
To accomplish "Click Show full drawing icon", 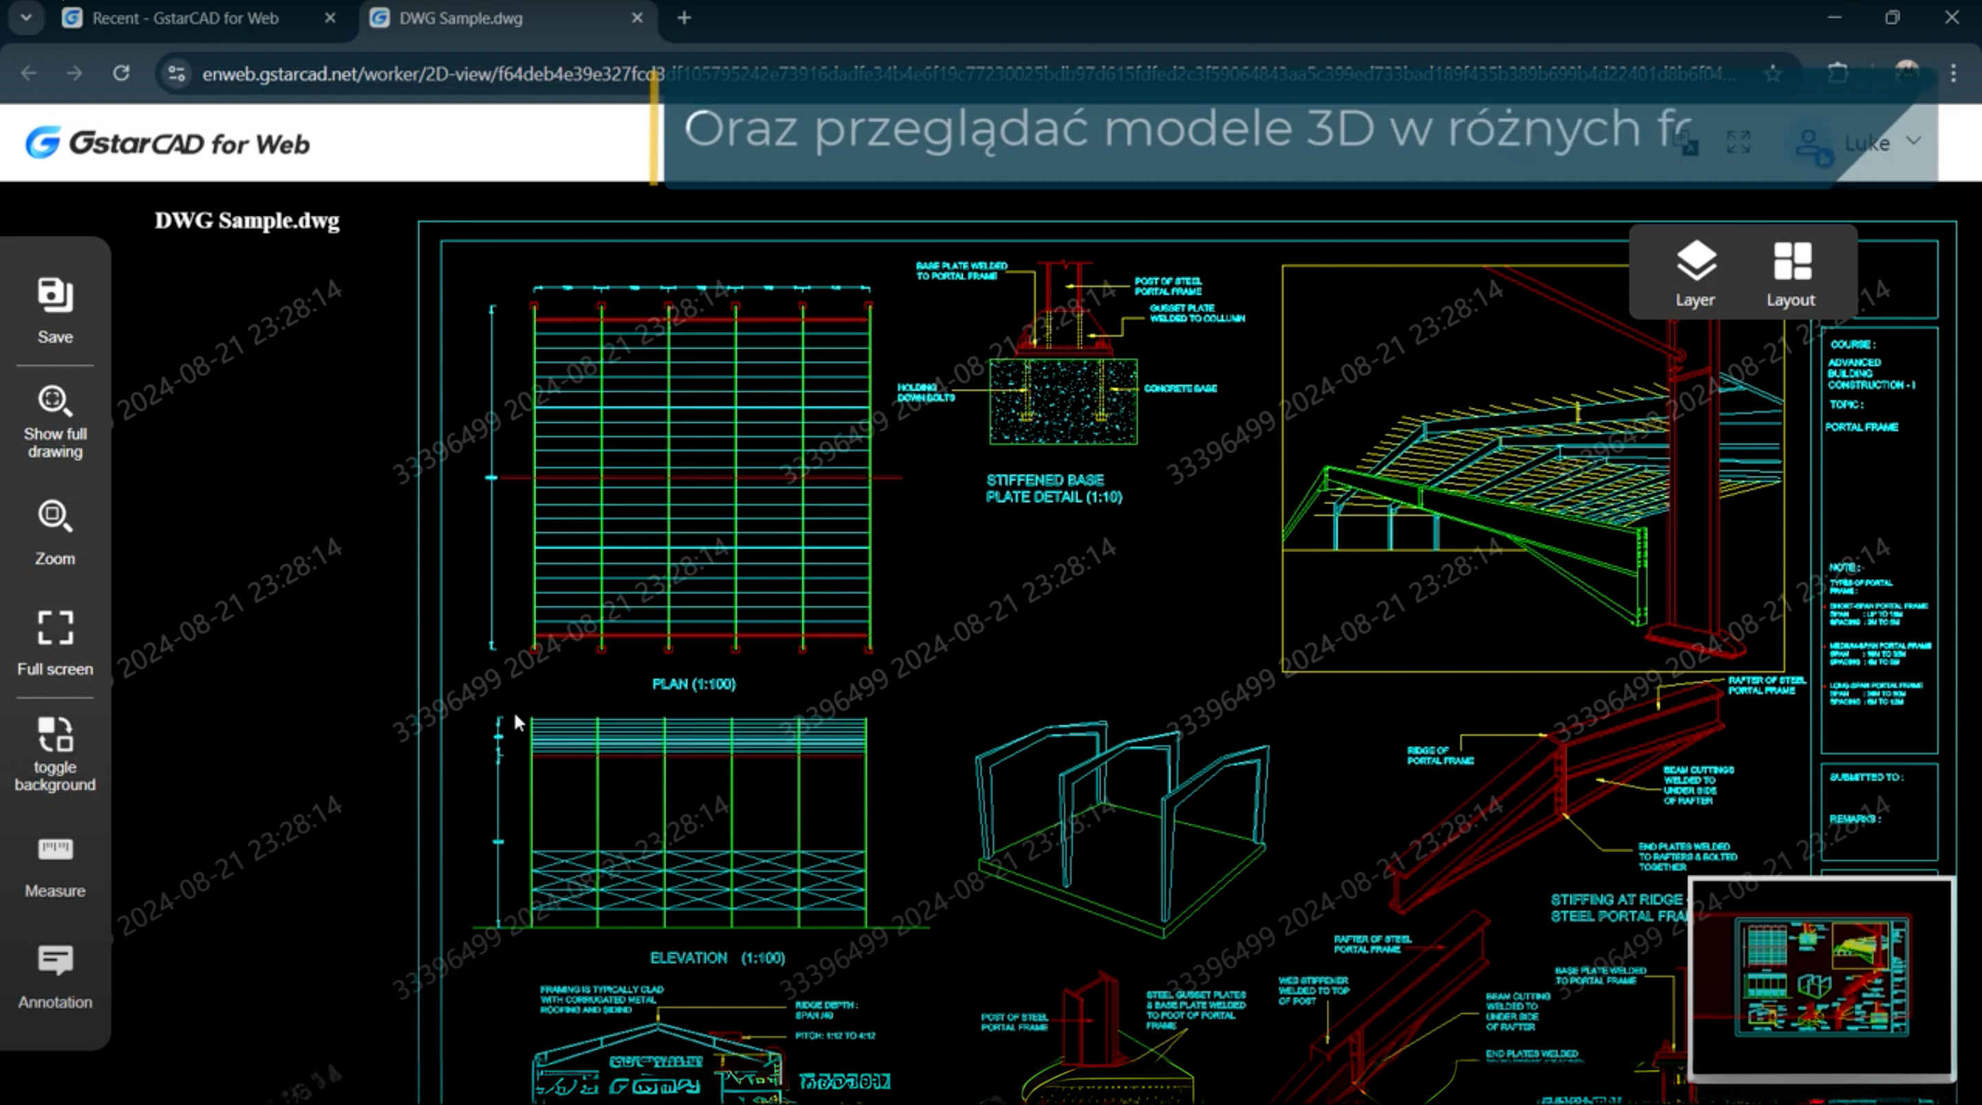I will click(x=54, y=401).
